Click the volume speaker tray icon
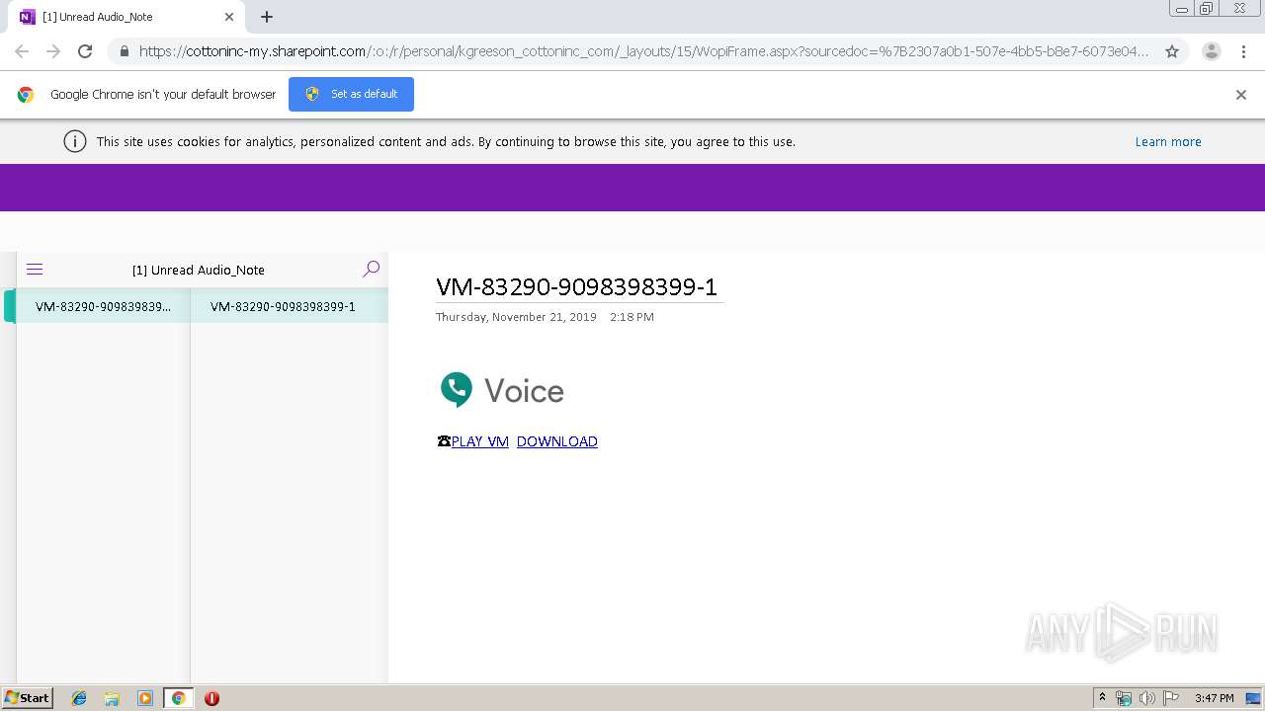Screen dimensions: 1265x711 [1147, 698]
